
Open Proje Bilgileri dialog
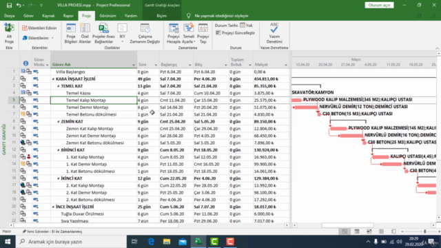click(71, 34)
